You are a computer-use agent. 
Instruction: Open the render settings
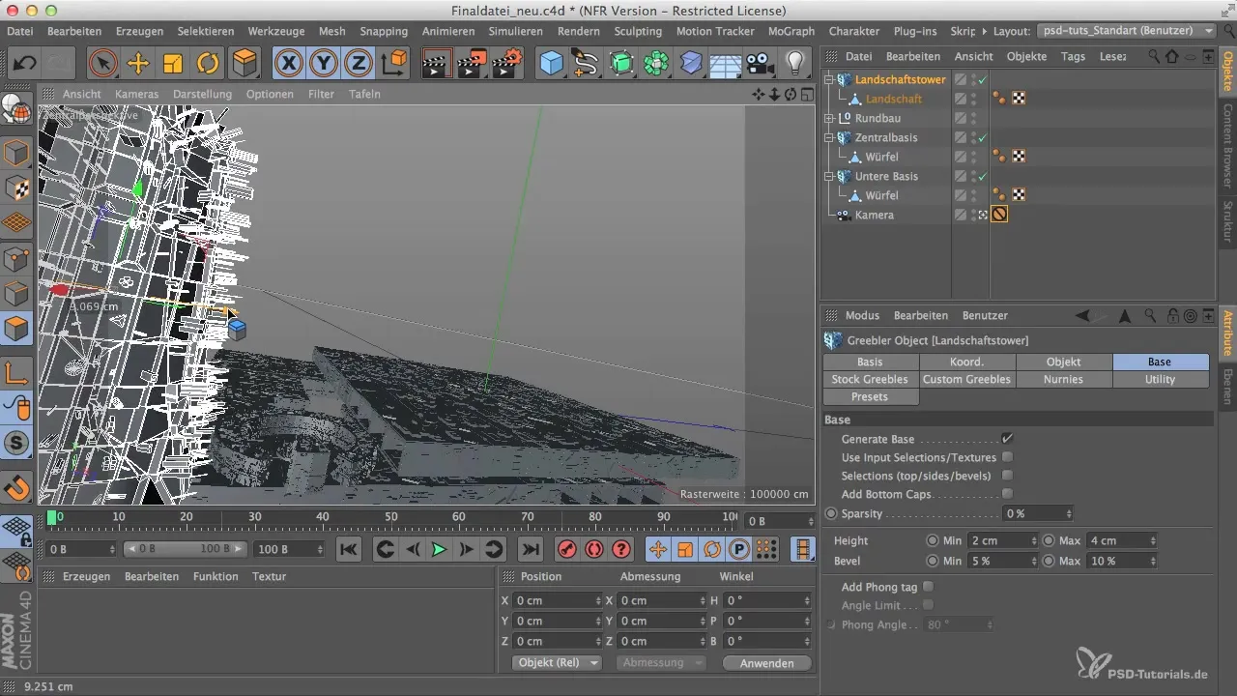point(506,64)
